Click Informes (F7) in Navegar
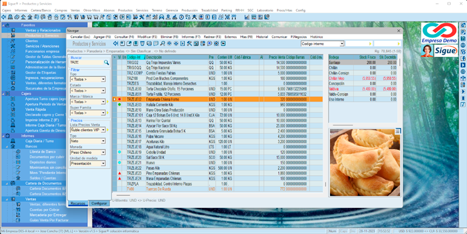Image resolution: width=467 pixels, height=234 pixels. [x=191, y=37]
